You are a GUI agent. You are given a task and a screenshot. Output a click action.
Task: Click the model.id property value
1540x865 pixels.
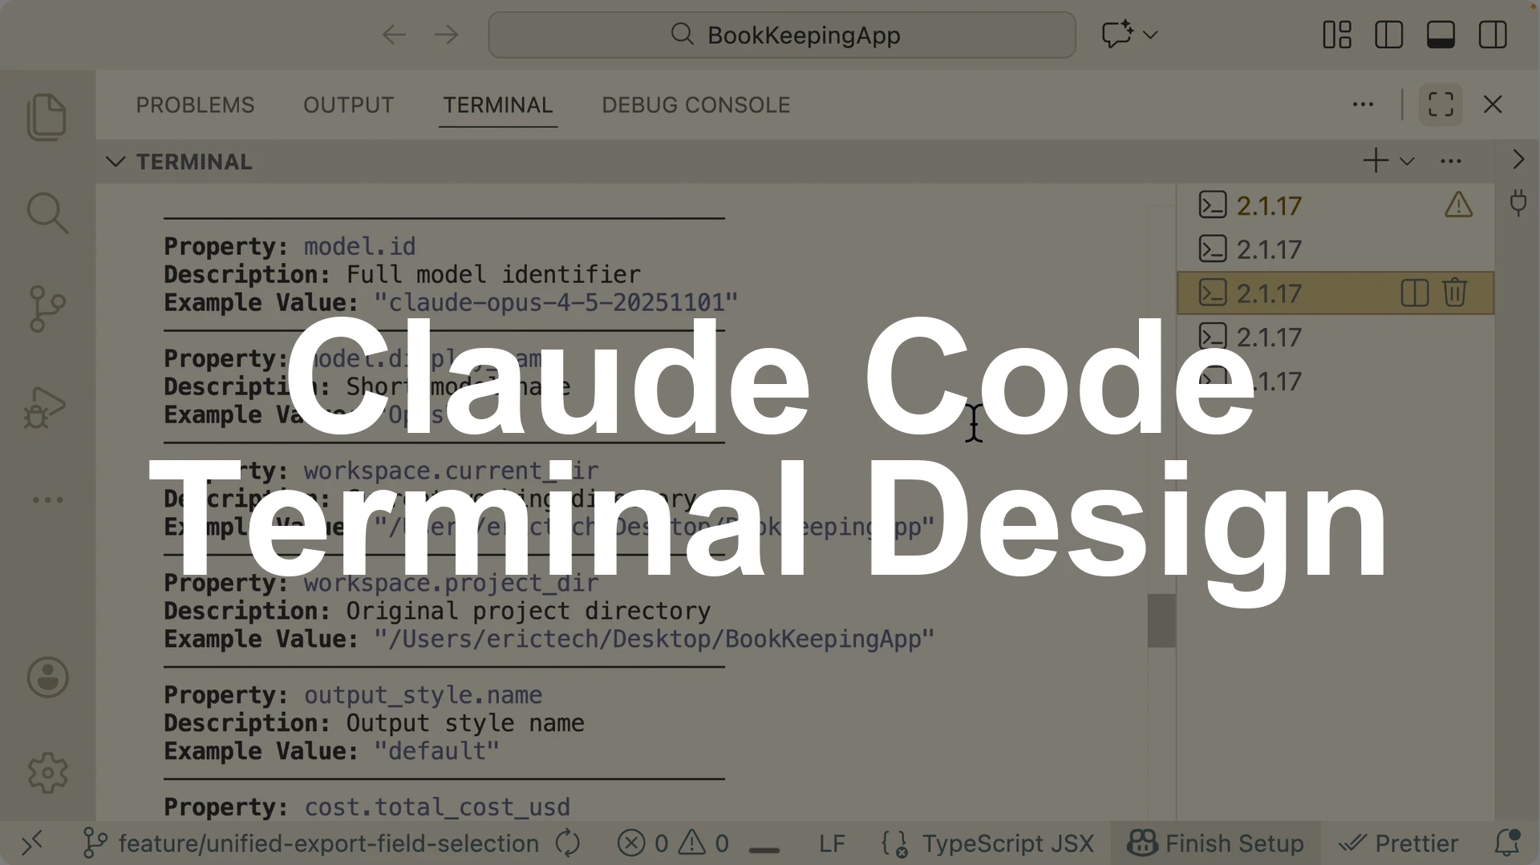360,246
